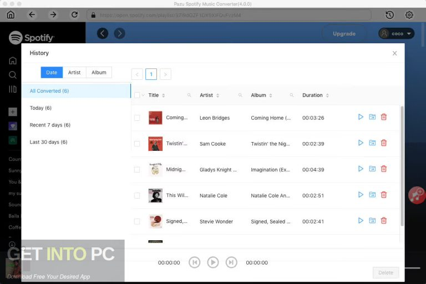Play the Stevie Wonder track
The image size is (426, 284).
(361, 220)
